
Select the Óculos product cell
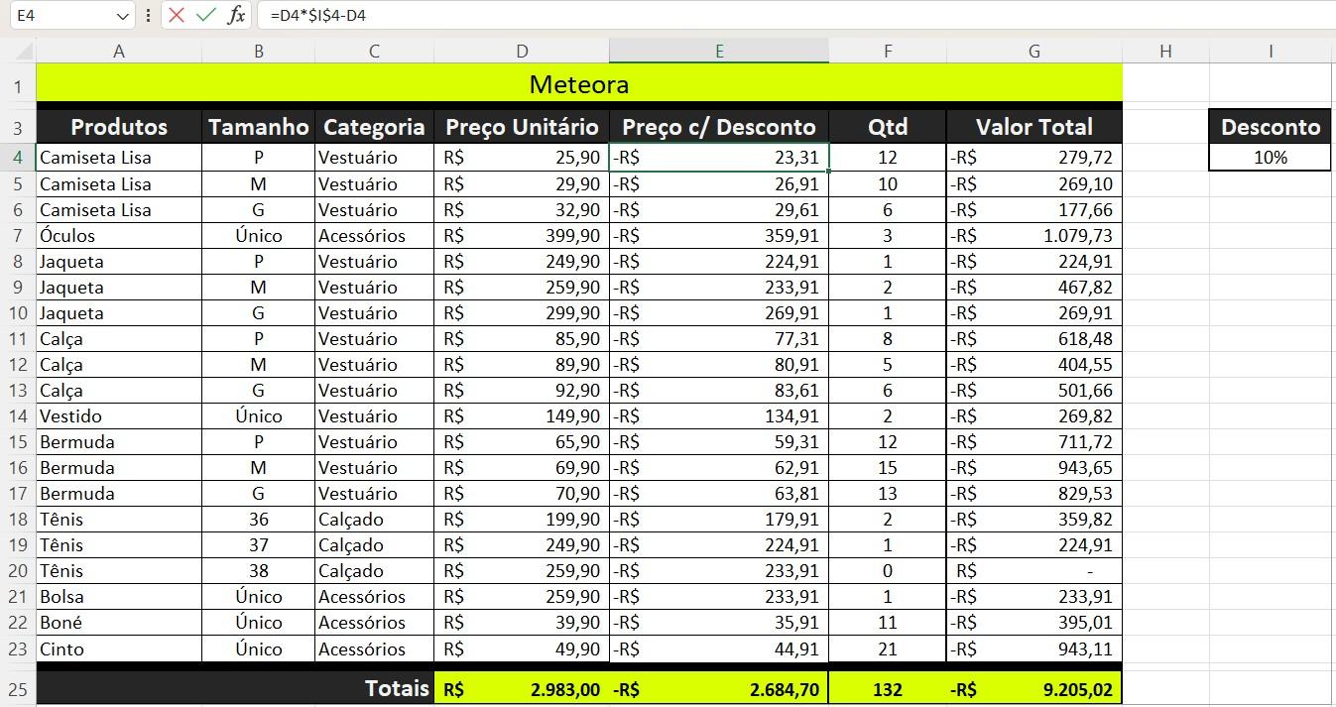point(119,235)
